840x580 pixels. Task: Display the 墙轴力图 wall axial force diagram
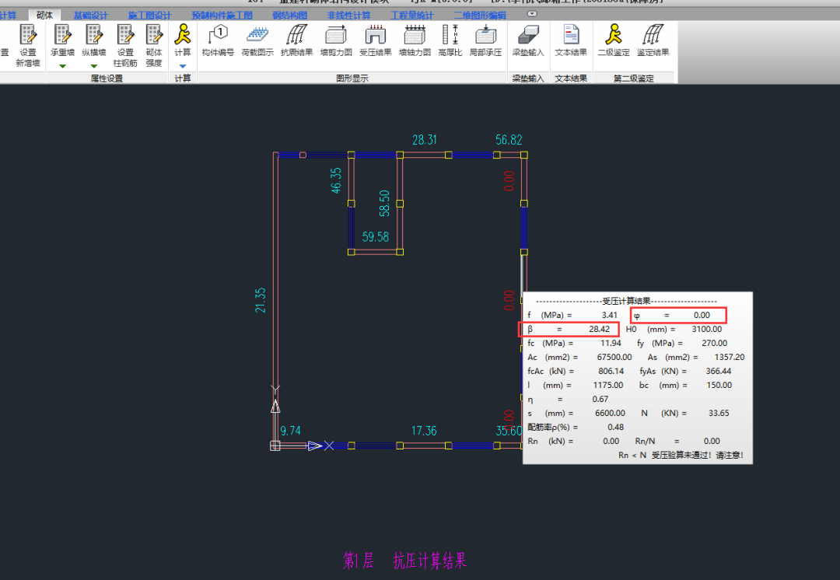coord(415,35)
